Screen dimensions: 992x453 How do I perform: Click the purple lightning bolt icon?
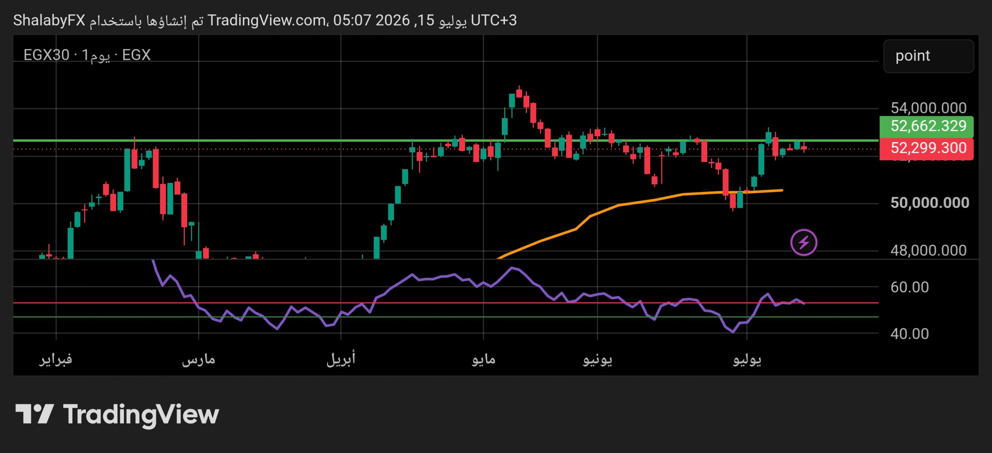(x=804, y=243)
